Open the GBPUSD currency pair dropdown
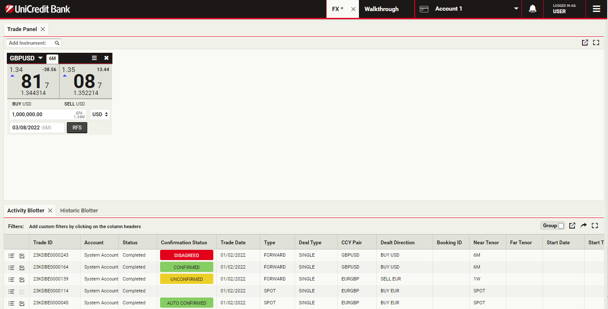 (x=40, y=58)
